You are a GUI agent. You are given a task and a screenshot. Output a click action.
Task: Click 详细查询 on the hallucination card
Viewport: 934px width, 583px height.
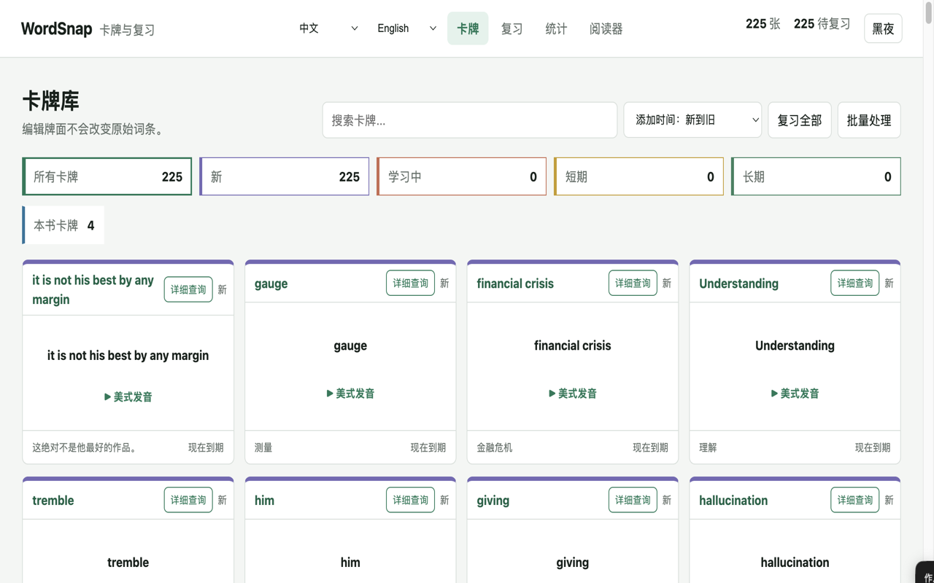point(854,500)
